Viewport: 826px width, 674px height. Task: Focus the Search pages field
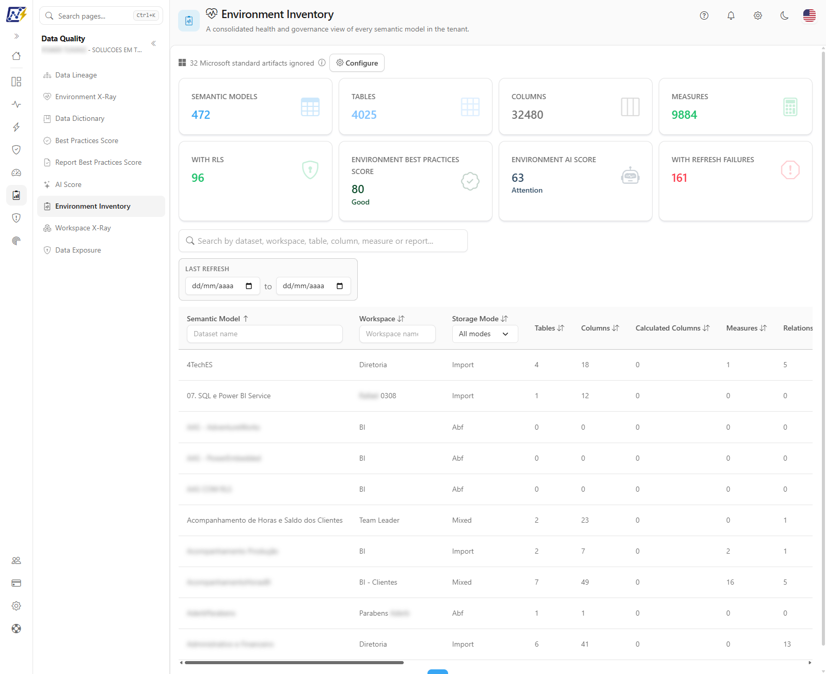click(101, 15)
